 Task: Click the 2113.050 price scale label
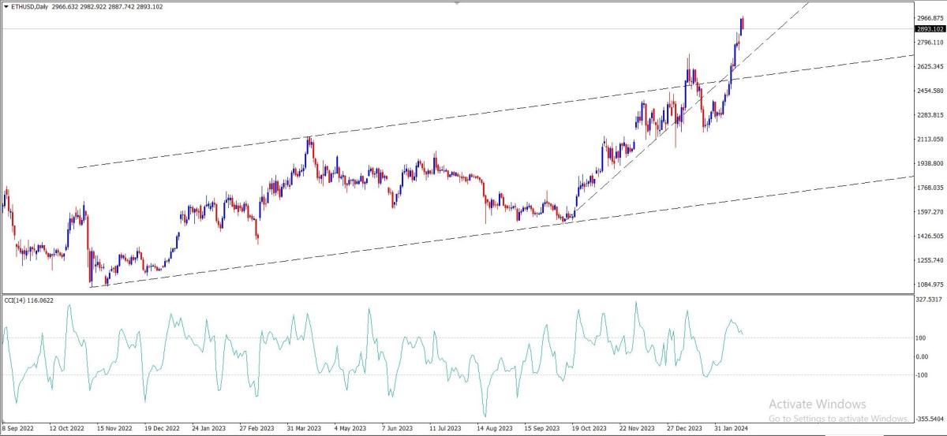tap(930, 140)
